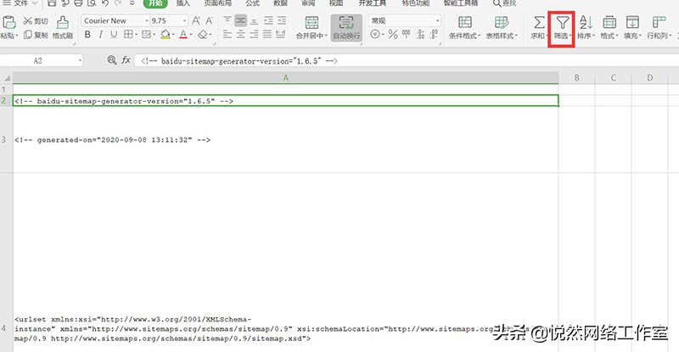
Task: Select column B header
Action: pyautogui.click(x=577, y=78)
